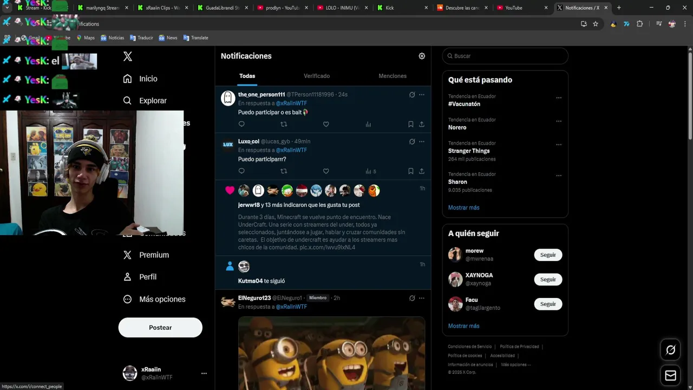693x390 pixels.
Task: Repost Luxo.col's post
Action: [284, 171]
